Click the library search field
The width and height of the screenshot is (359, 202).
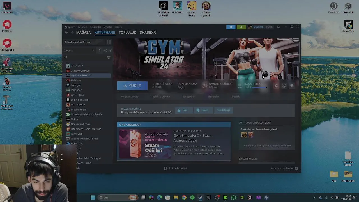(85, 58)
